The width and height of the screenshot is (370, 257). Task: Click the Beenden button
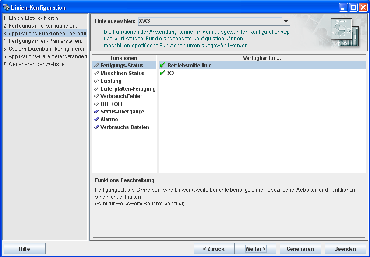345,249
